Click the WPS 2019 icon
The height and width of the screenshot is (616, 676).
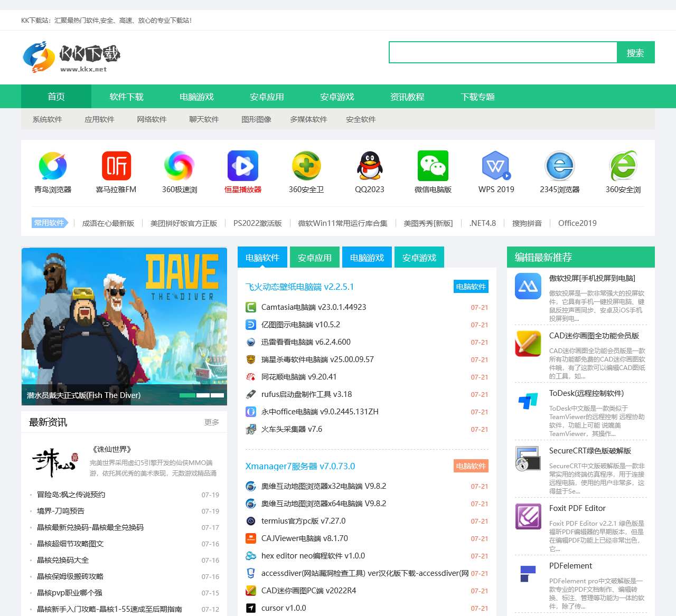coord(496,165)
